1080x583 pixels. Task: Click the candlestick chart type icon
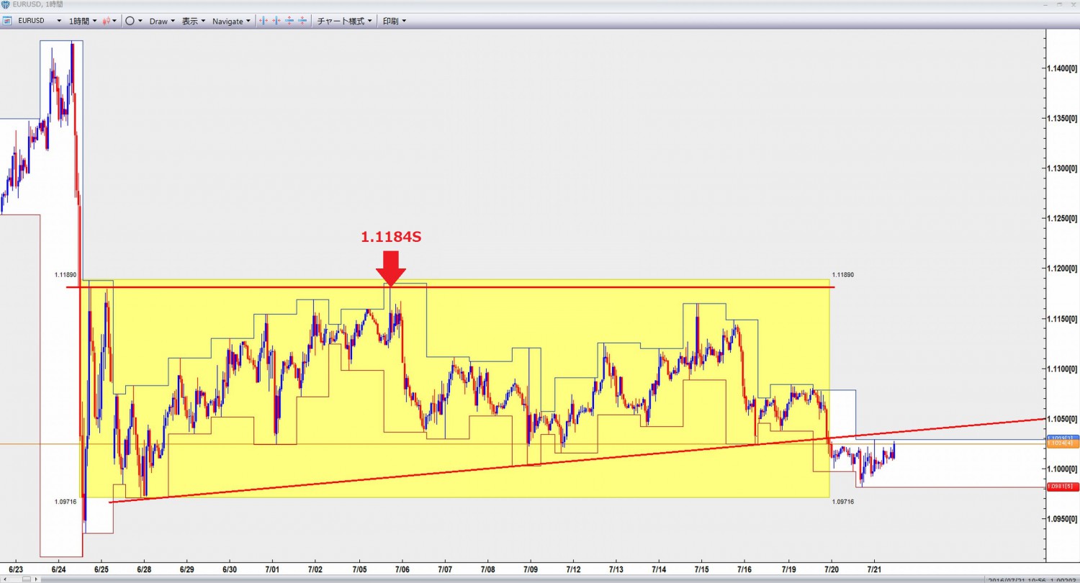coord(106,21)
